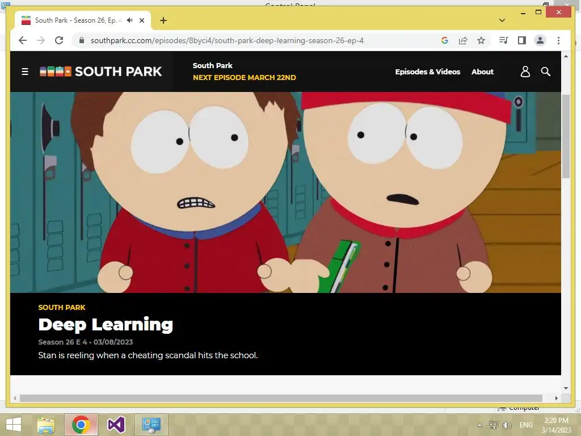Click the volume speaker tray icon
Viewport: 581px width, 436px height.
pos(507,425)
